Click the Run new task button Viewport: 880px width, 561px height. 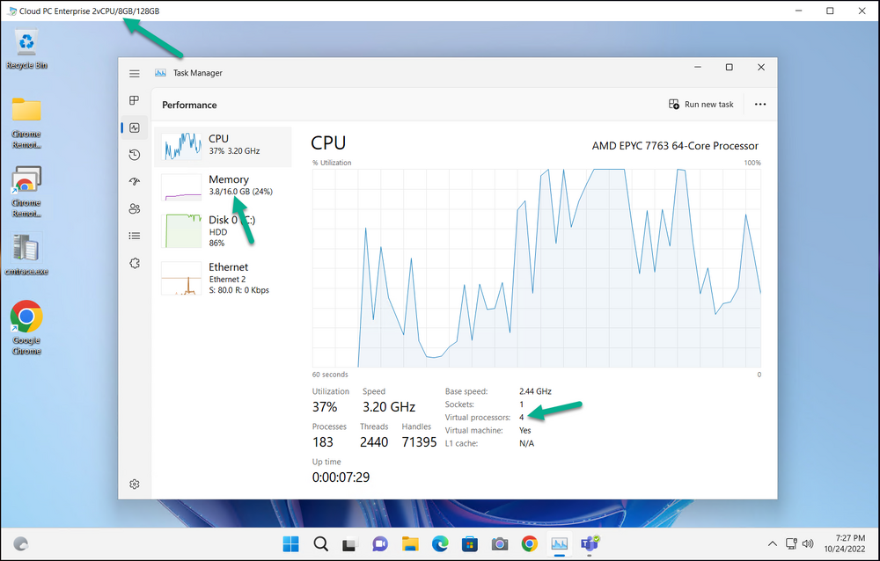[701, 105]
